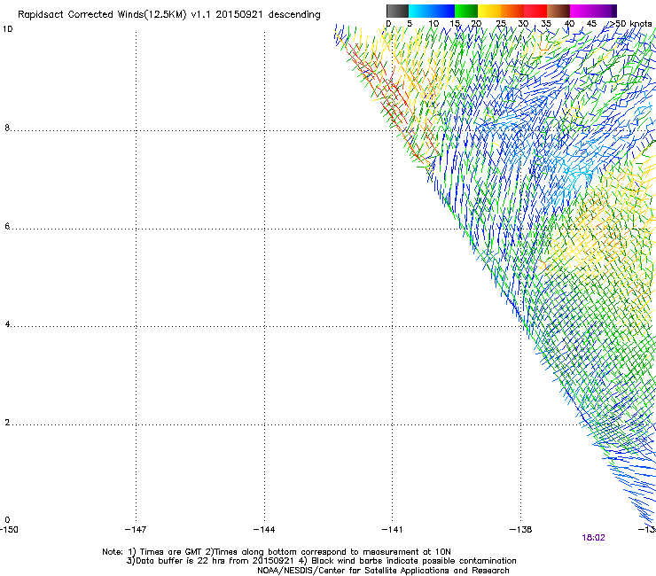Click the longitude axis label '-147'

tap(136, 530)
